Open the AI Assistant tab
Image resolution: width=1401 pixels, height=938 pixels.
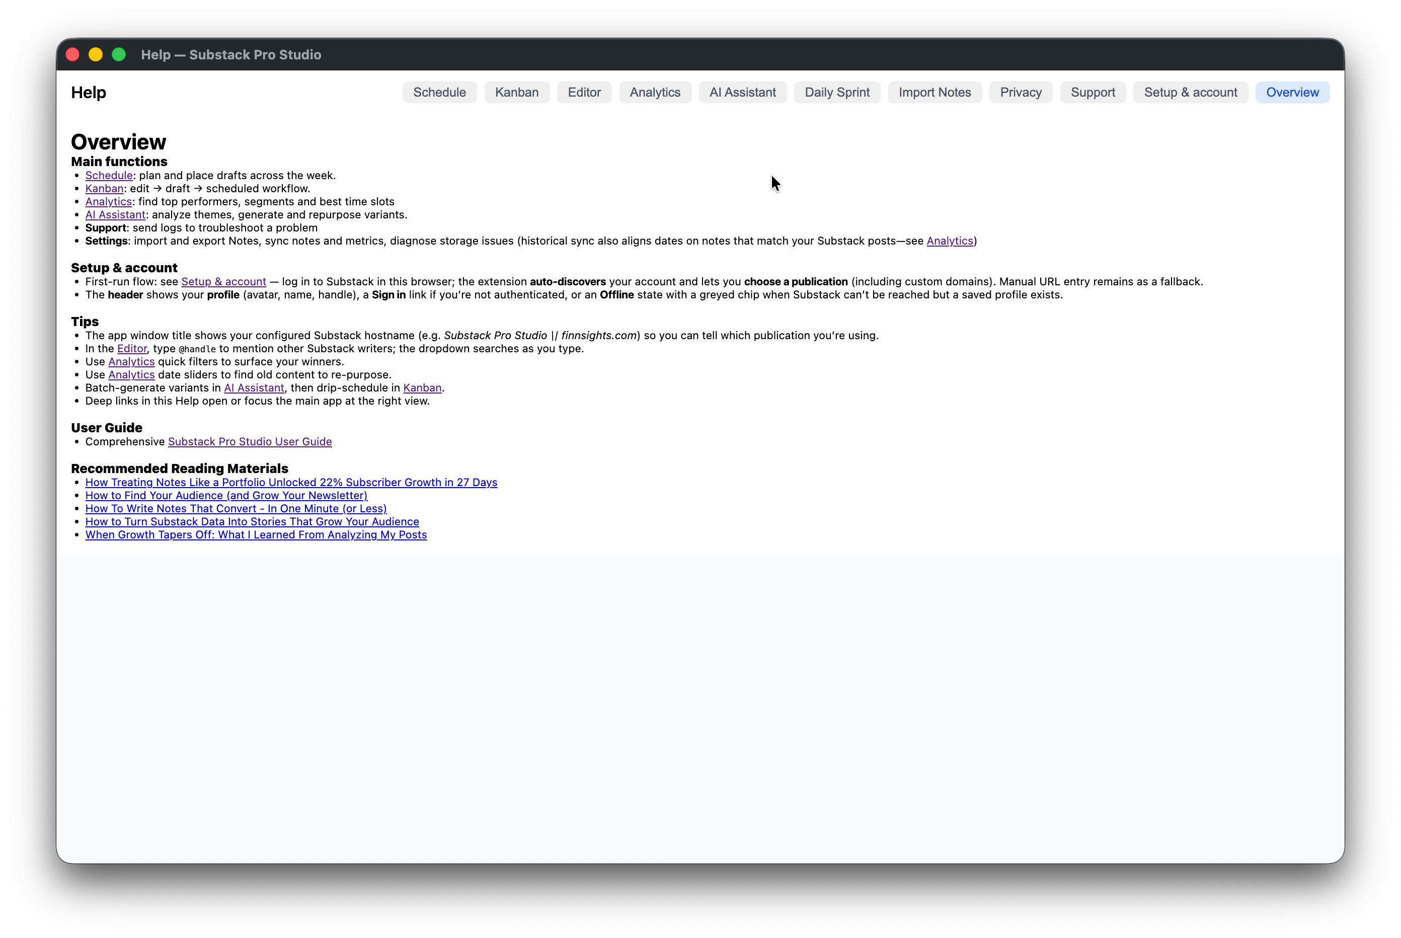click(x=742, y=92)
